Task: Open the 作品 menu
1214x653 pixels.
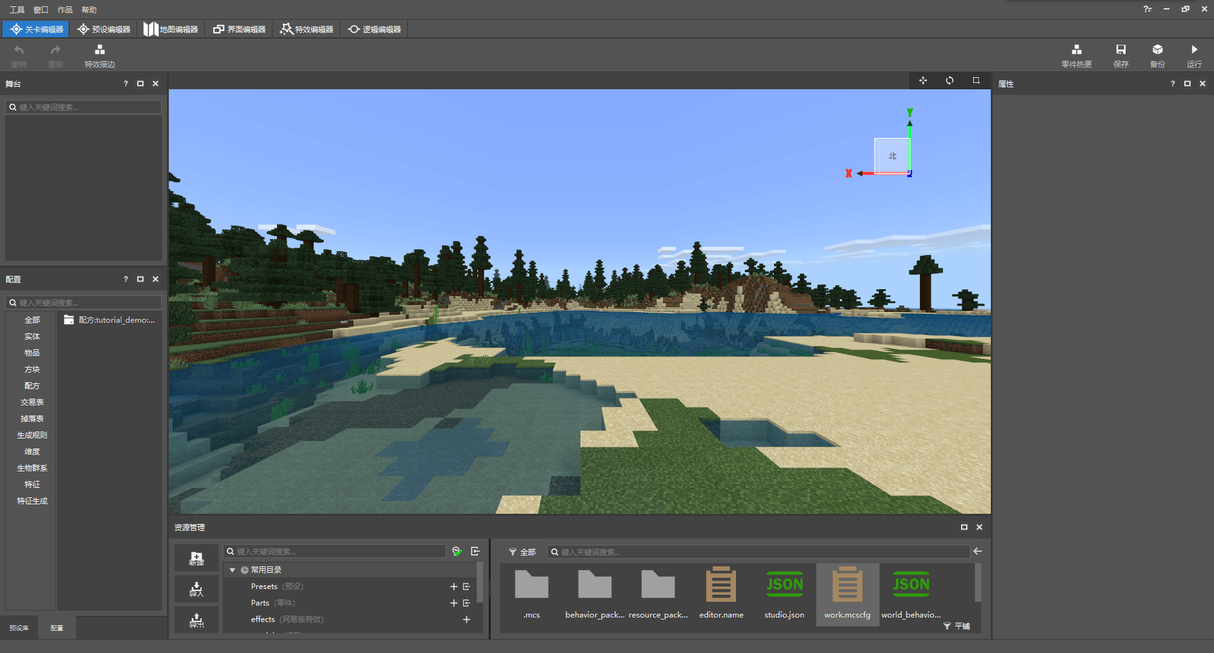Action: pos(65,9)
